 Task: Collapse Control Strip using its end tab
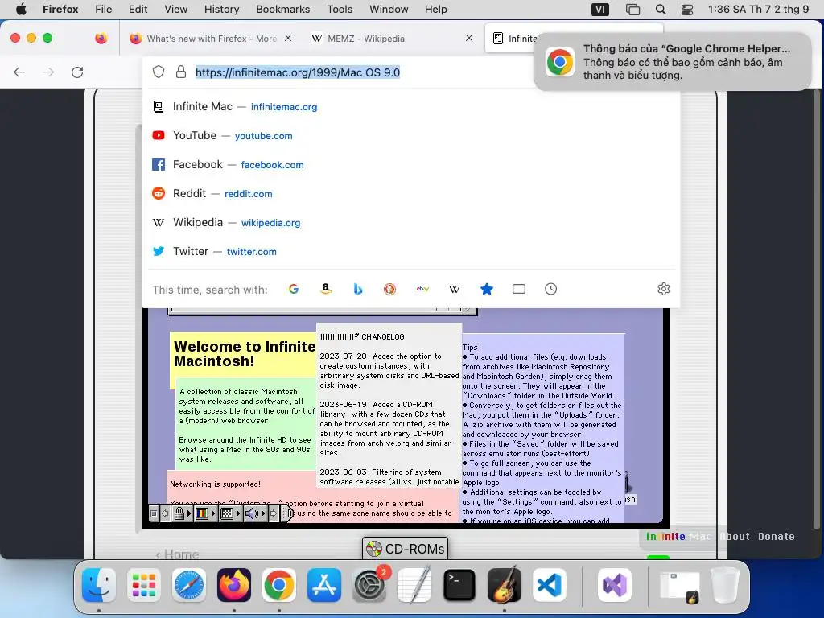[x=288, y=513]
